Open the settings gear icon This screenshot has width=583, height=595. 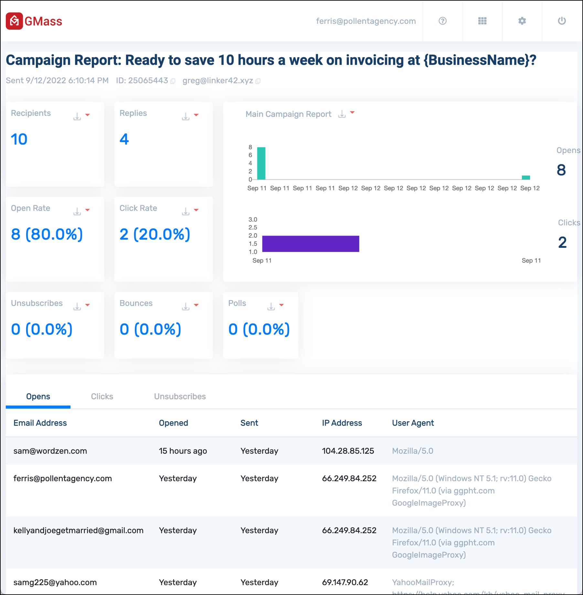pyautogui.click(x=522, y=21)
